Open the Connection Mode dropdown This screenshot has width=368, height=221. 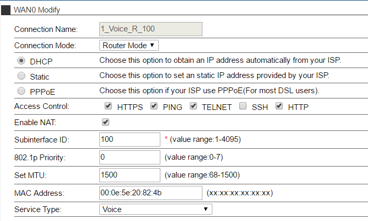(129, 46)
